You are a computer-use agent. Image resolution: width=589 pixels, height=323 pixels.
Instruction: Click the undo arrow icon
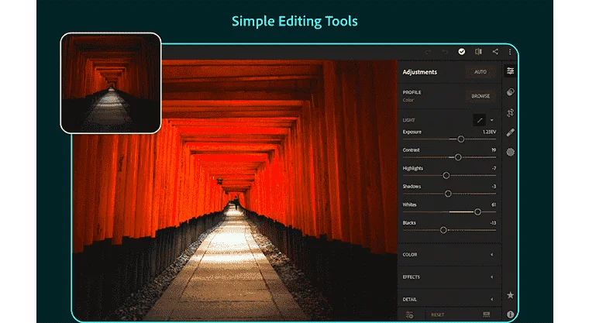pos(445,52)
